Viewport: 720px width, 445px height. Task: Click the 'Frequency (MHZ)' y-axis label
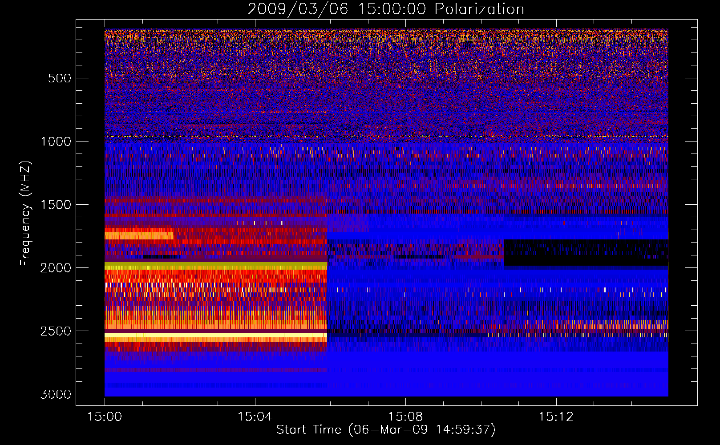pos(26,214)
